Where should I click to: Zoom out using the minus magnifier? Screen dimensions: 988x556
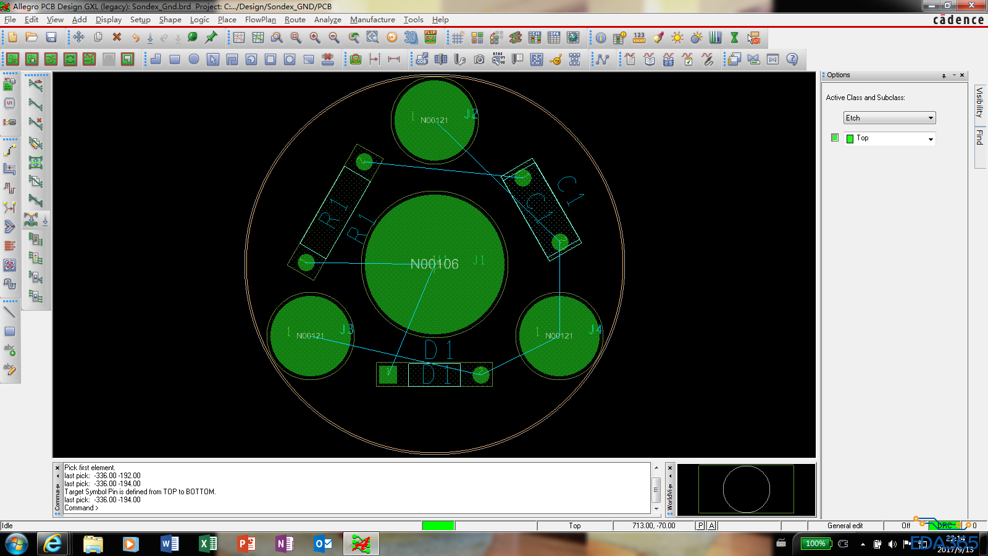click(334, 38)
